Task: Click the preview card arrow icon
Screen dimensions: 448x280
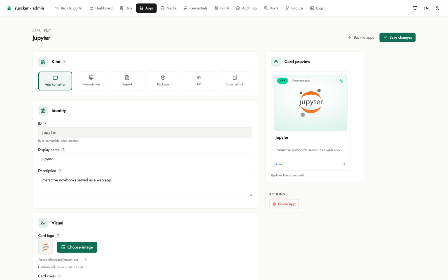Action: [x=344, y=164]
